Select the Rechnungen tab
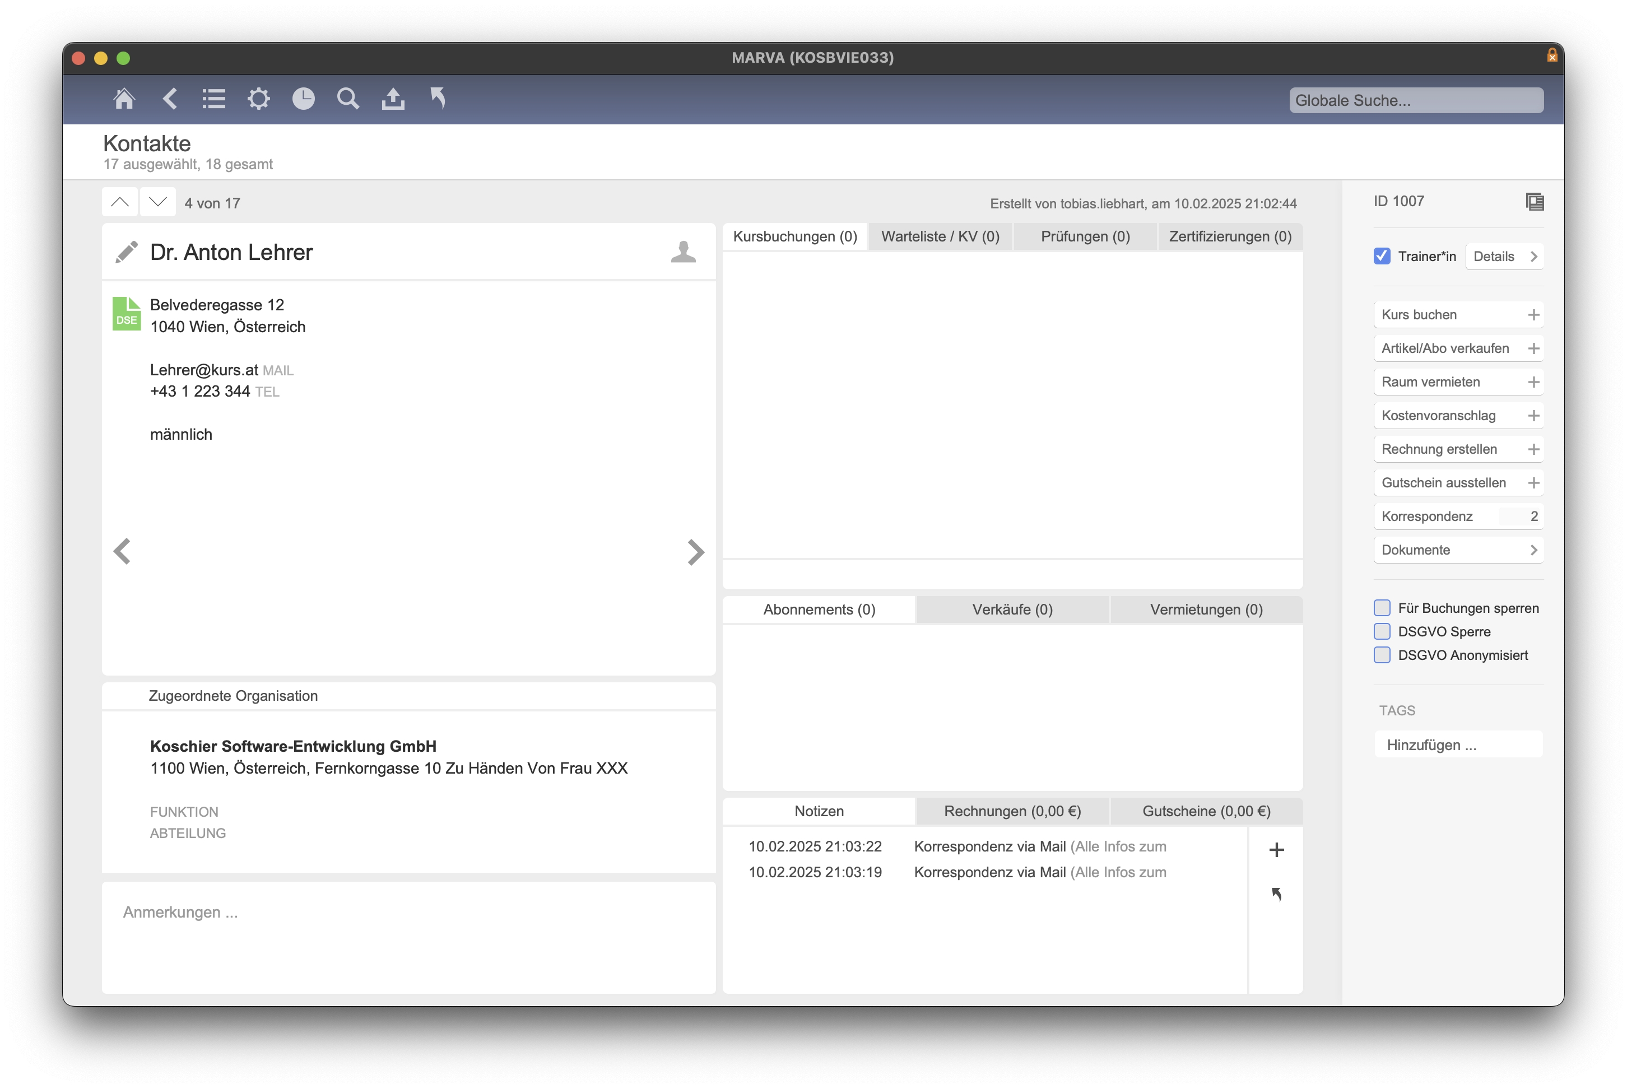 coord(1012,811)
